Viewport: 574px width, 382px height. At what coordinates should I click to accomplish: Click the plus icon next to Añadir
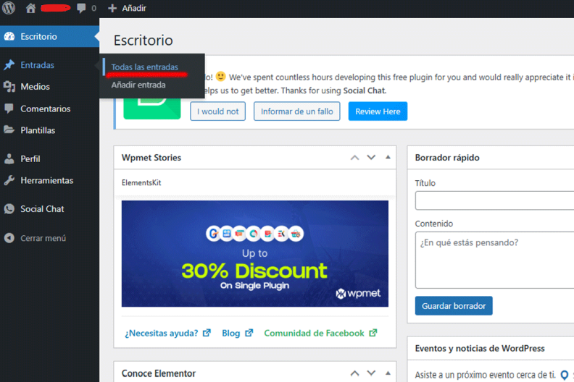(112, 8)
